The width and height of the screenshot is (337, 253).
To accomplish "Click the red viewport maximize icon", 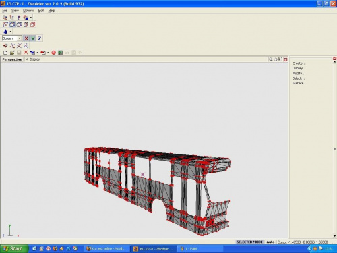I will click(x=286, y=59).
